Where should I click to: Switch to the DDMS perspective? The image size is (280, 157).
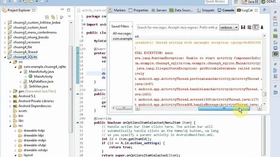pyautogui.click(x=269, y=2)
